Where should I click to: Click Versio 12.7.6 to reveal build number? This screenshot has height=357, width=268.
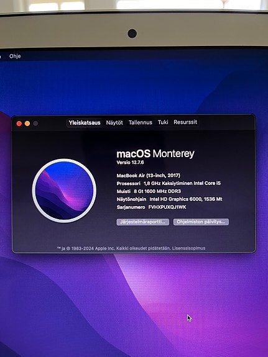coord(130,162)
